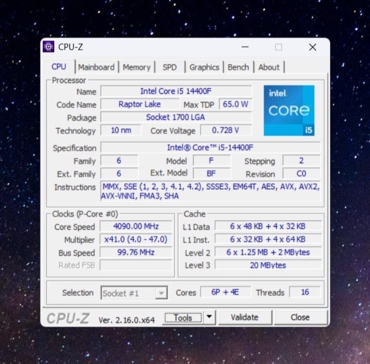Click the Name field Intel Core i5 14400F
This screenshot has height=364, width=370.
(176, 91)
